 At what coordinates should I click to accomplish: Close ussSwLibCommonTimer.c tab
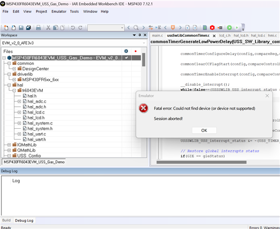214,36
